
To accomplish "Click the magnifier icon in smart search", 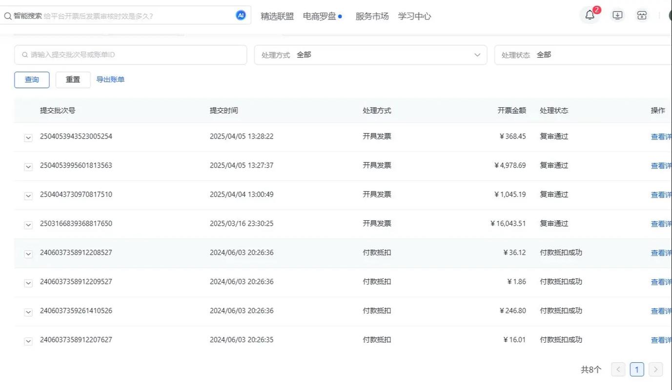I will click(8, 15).
